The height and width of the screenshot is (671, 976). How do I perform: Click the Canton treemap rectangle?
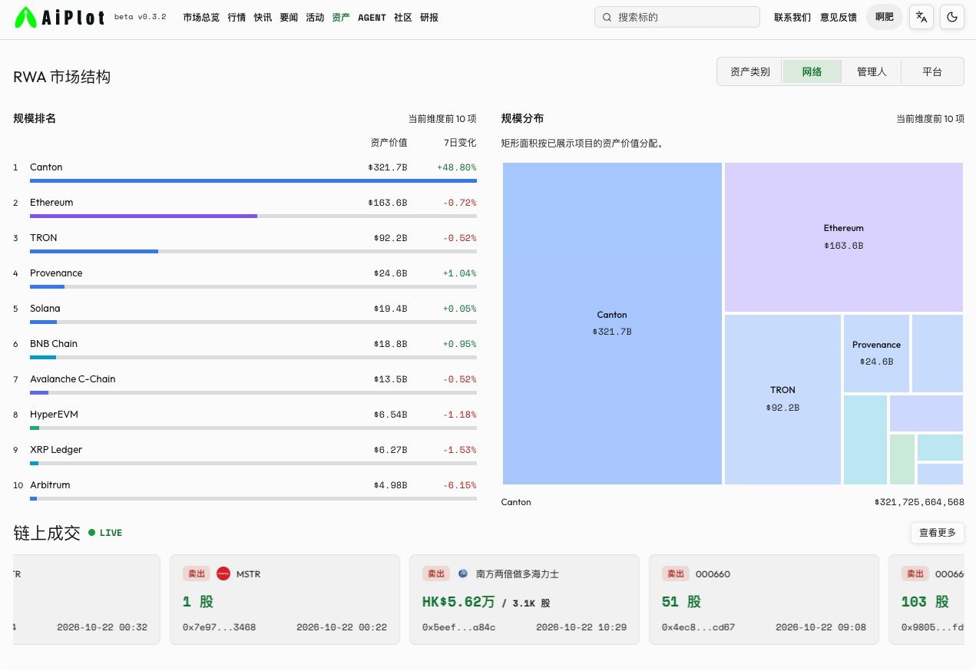click(612, 323)
